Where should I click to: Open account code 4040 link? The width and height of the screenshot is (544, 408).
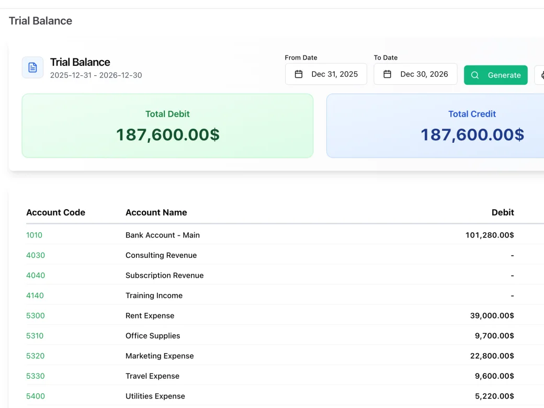pyautogui.click(x=36, y=276)
